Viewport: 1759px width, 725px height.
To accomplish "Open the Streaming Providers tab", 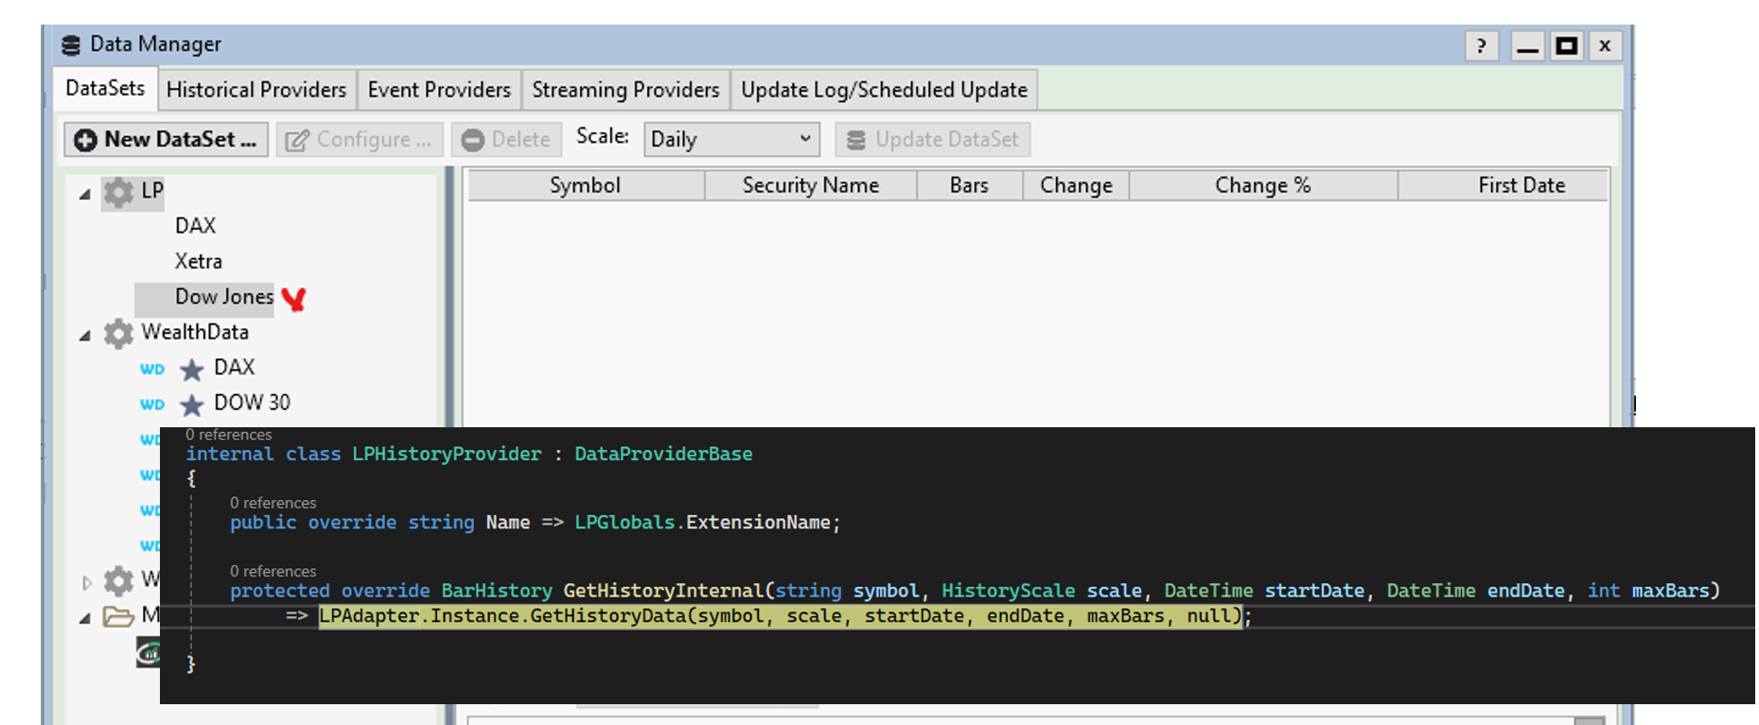I will tap(625, 90).
